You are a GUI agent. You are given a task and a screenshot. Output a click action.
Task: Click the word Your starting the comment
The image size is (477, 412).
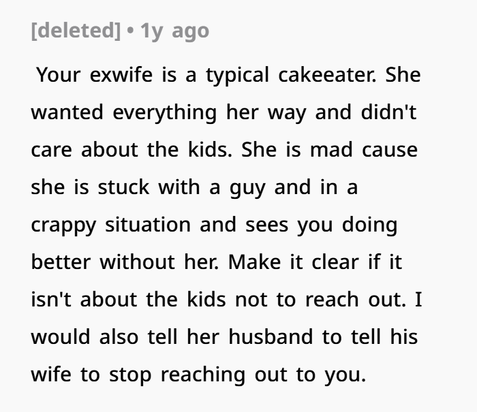click(58, 74)
